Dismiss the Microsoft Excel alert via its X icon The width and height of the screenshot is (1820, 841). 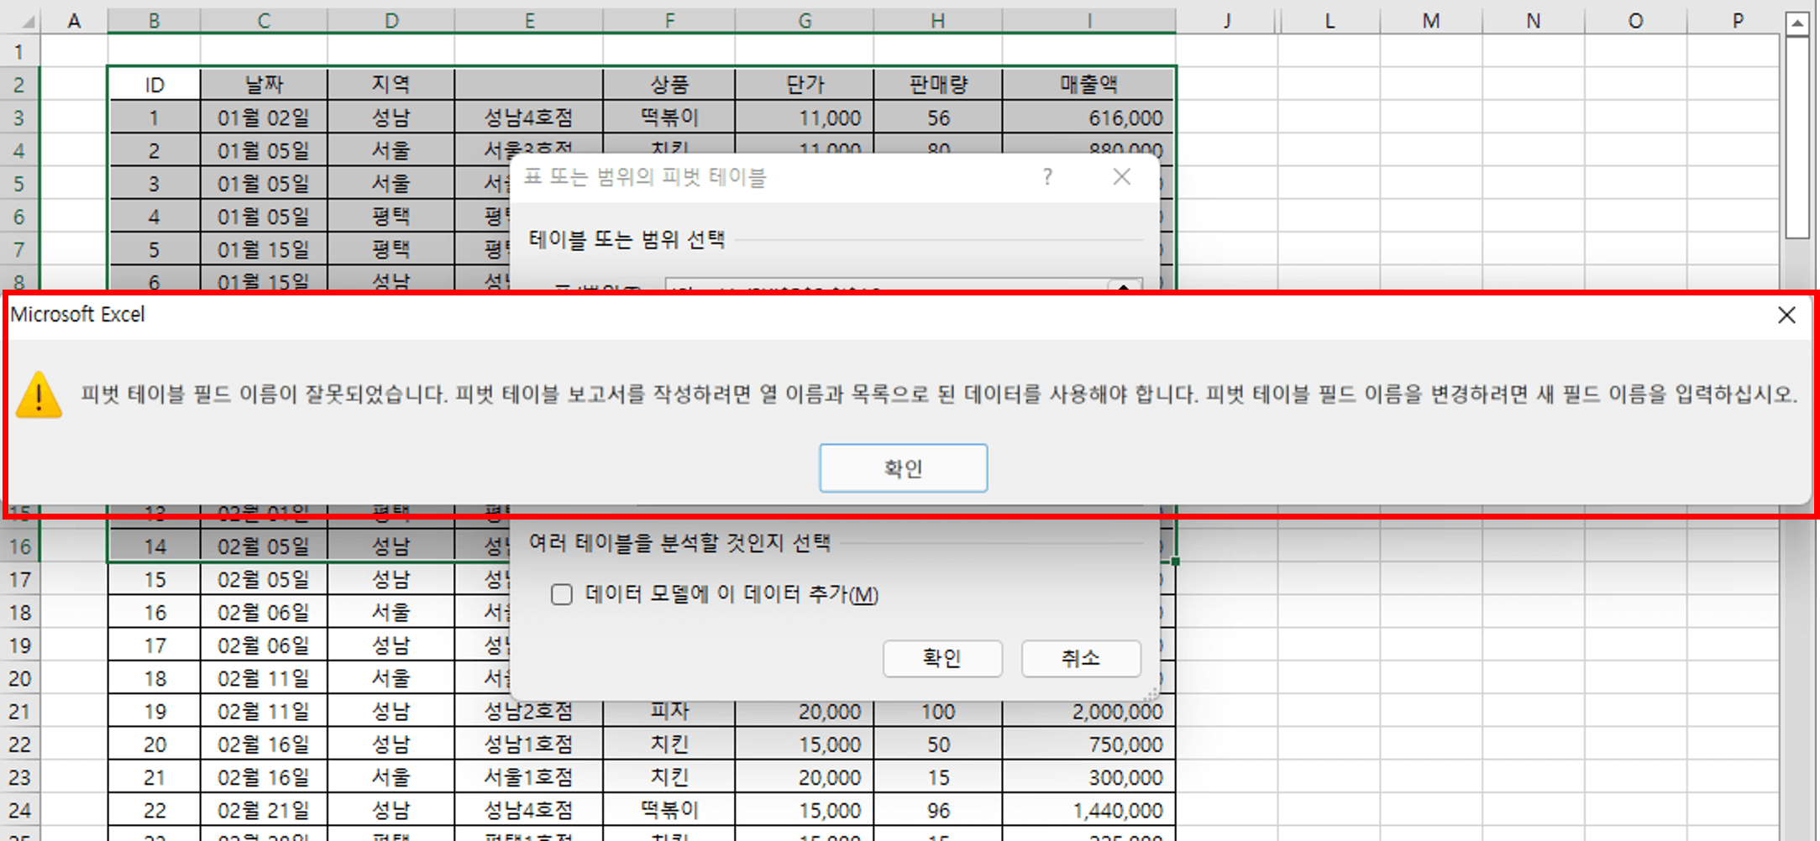[x=1786, y=315]
